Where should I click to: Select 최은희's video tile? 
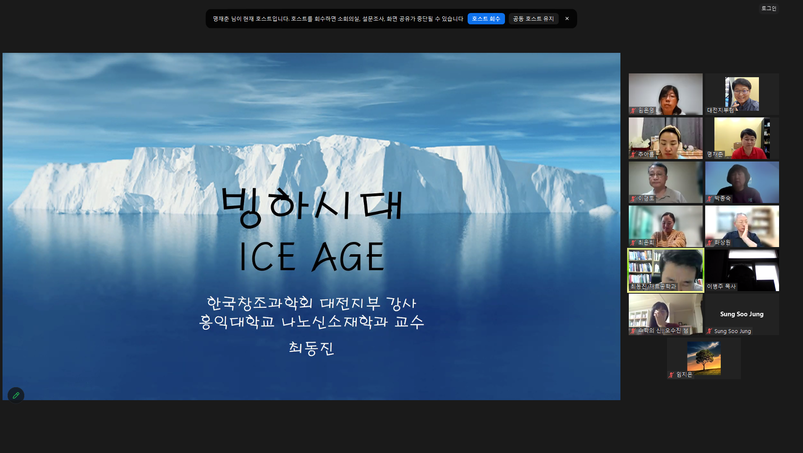coord(666,226)
